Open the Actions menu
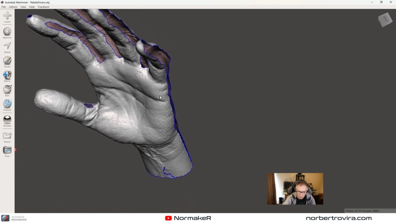 click(x=13, y=7)
